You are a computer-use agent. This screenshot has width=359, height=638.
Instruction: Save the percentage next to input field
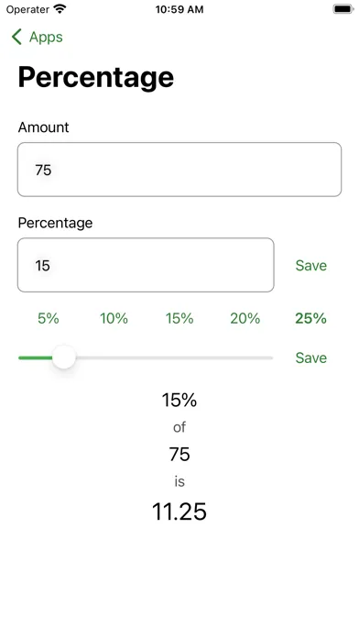(x=311, y=265)
